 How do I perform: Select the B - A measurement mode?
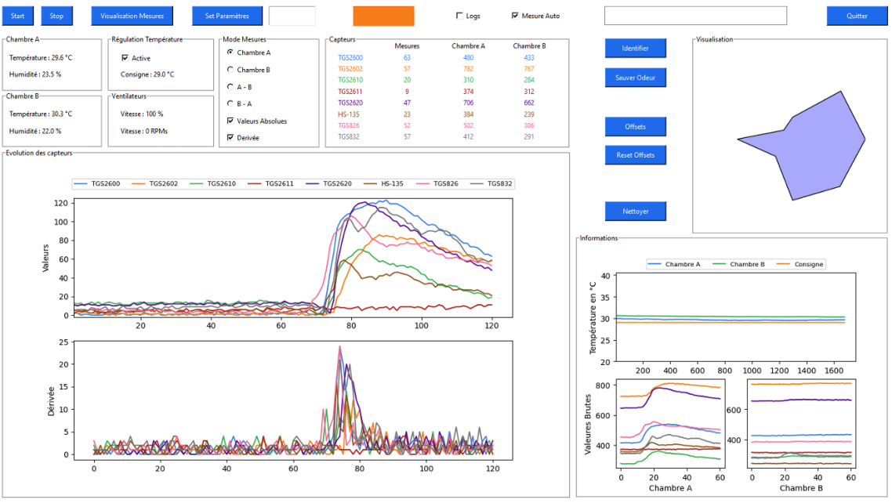point(230,103)
